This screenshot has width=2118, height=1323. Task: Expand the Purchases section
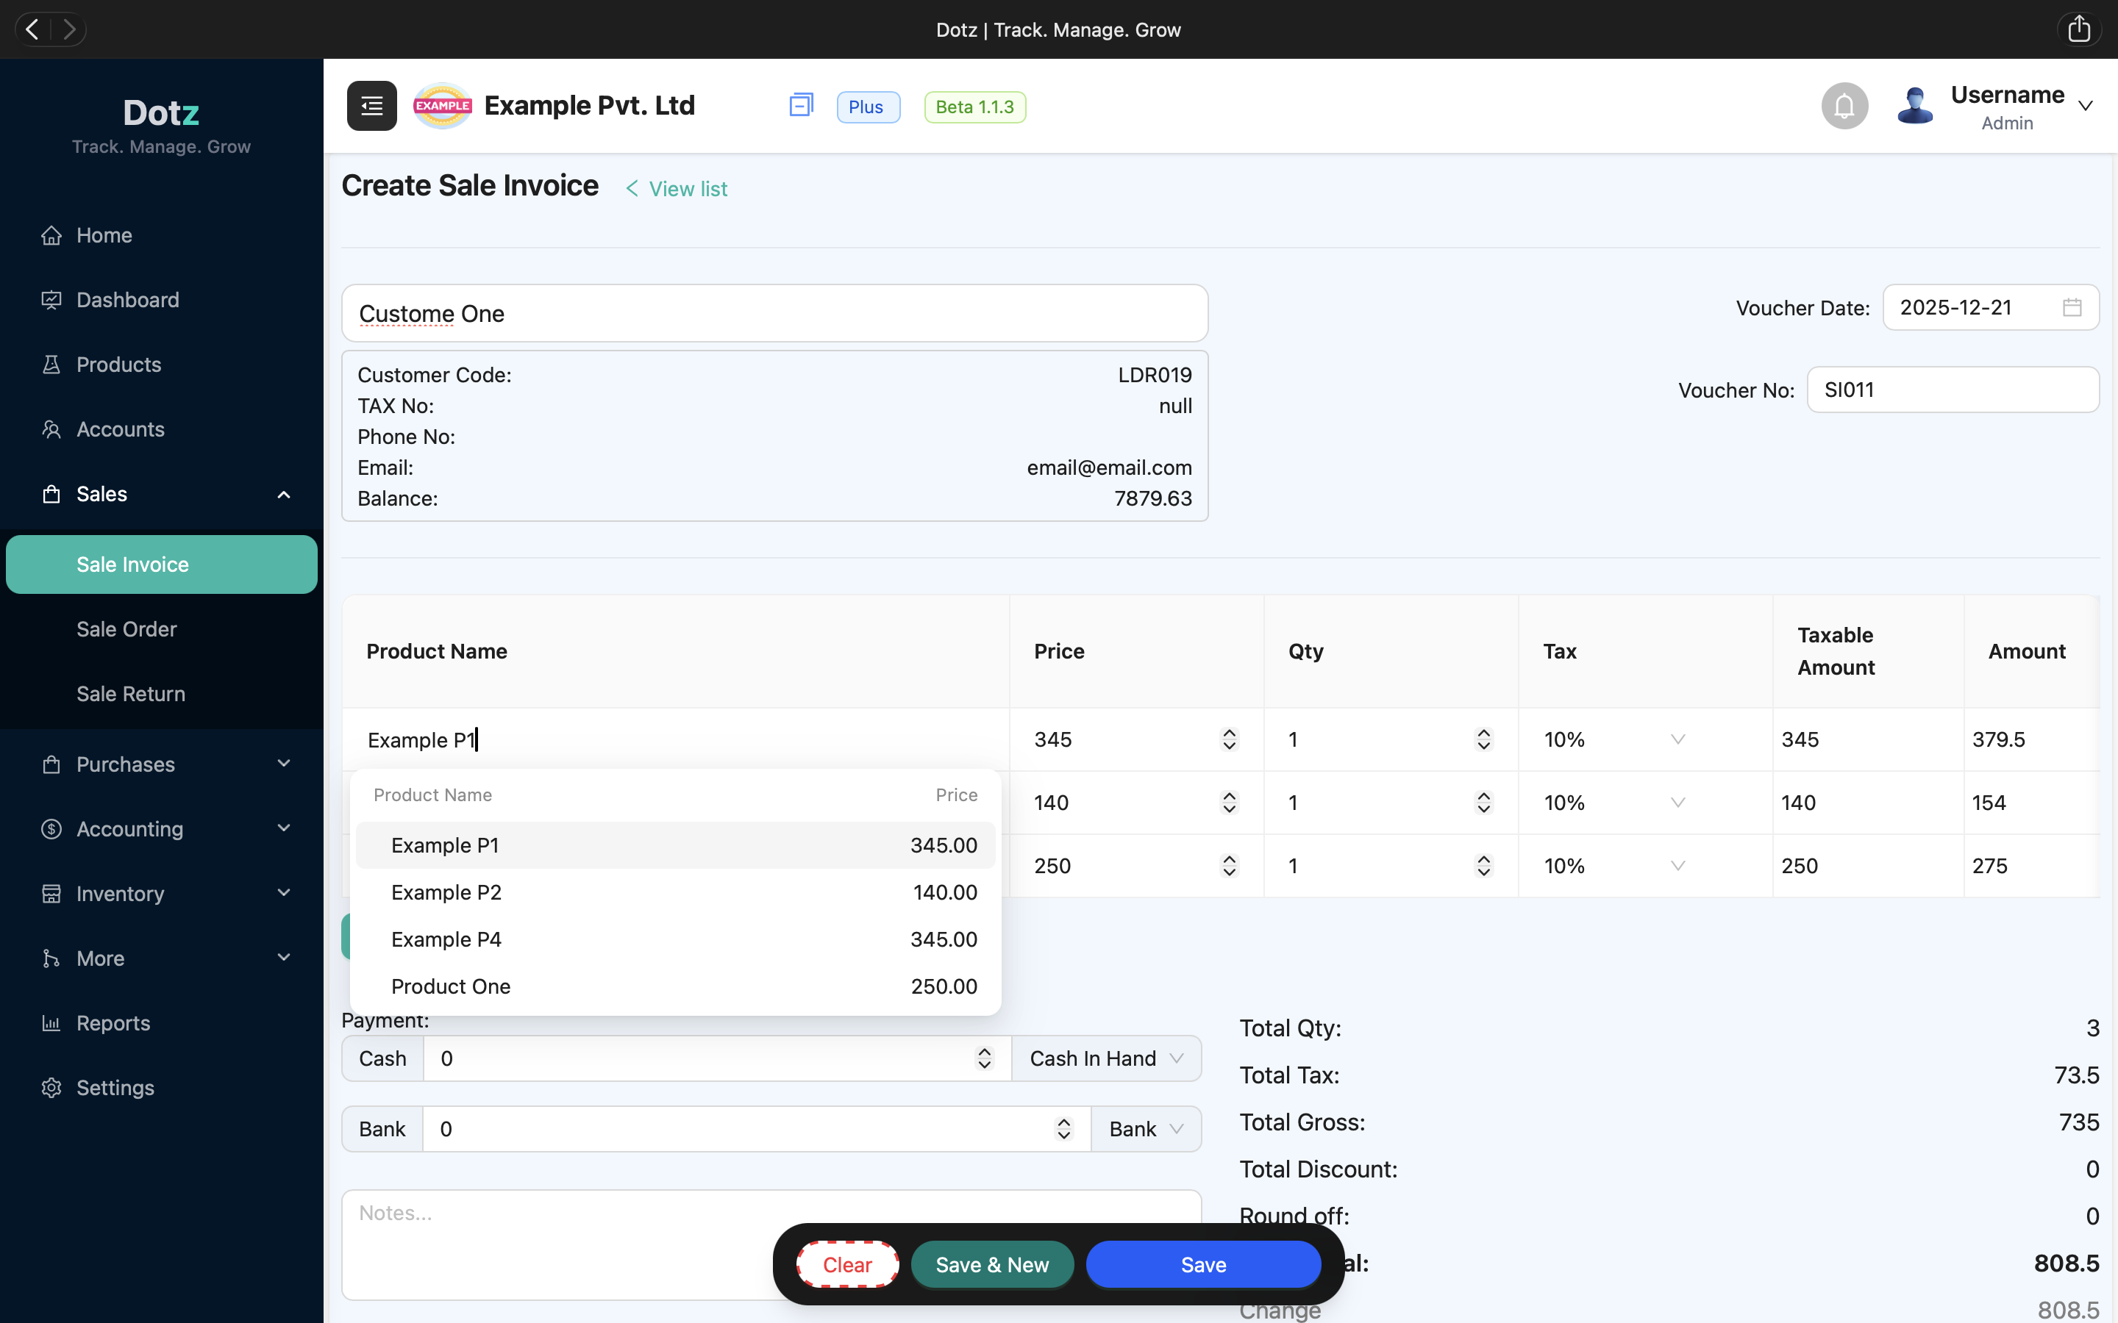[125, 764]
